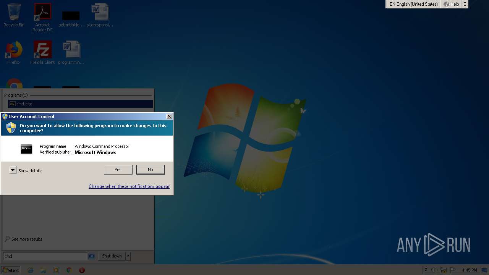
Task: Click the Start button
Action: click(x=11, y=270)
